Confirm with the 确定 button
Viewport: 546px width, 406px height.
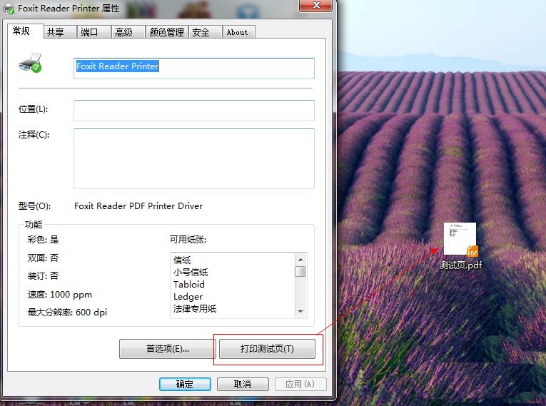(185, 384)
